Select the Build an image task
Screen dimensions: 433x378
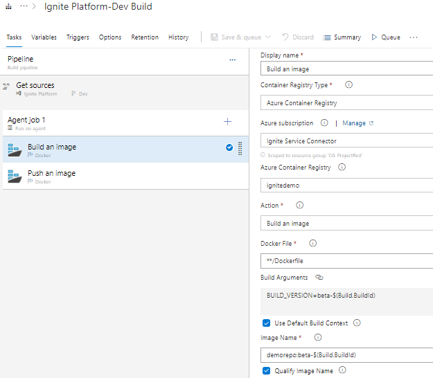click(125, 150)
